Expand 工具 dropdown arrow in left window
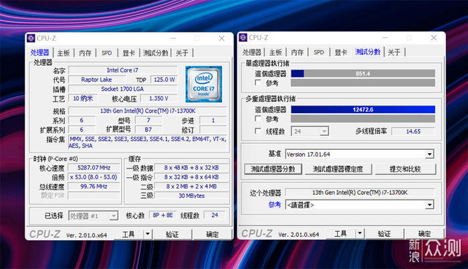This screenshot has height=269, width=468. click(x=148, y=234)
